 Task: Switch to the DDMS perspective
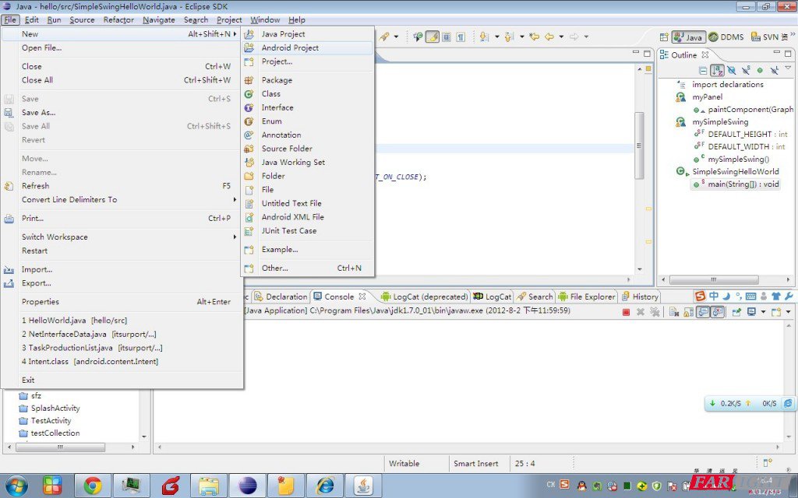726,37
